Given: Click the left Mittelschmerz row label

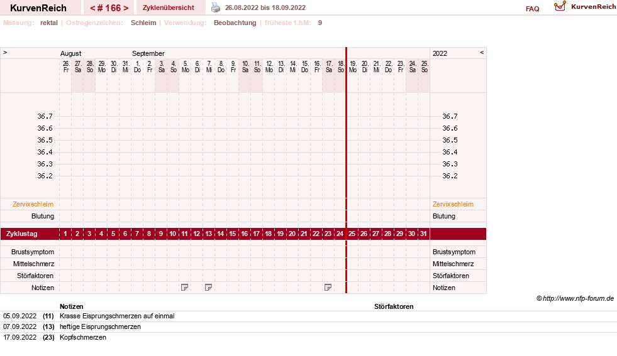Looking at the screenshot, I should (34, 264).
